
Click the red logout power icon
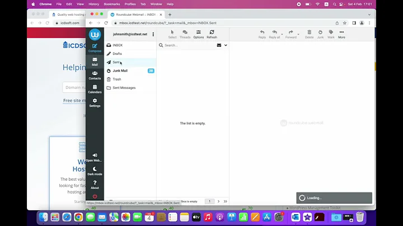[95, 196]
